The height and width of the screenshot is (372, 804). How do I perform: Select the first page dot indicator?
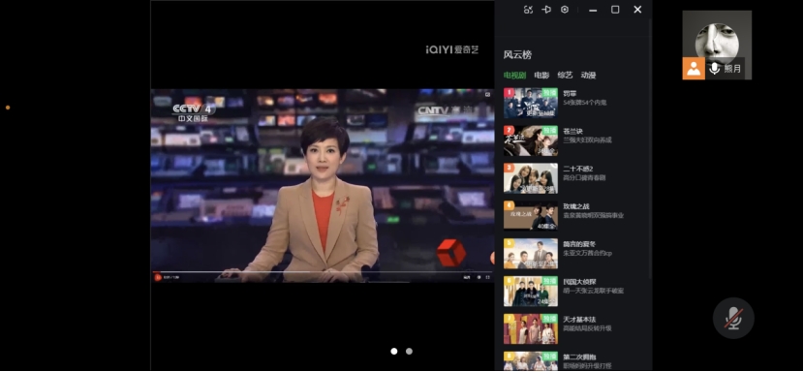(394, 352)
